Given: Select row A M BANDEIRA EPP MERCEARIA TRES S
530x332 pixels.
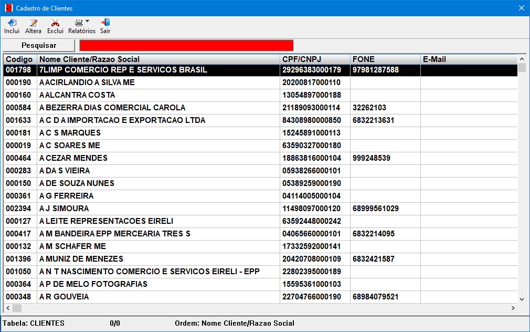Looking at the screenshot, I should [260, 234].
